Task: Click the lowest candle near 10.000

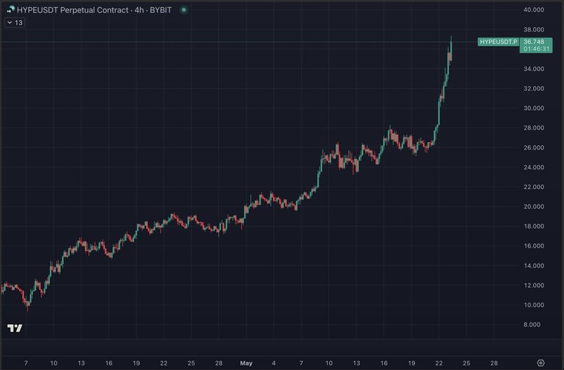Action: [x=28, y=305]
